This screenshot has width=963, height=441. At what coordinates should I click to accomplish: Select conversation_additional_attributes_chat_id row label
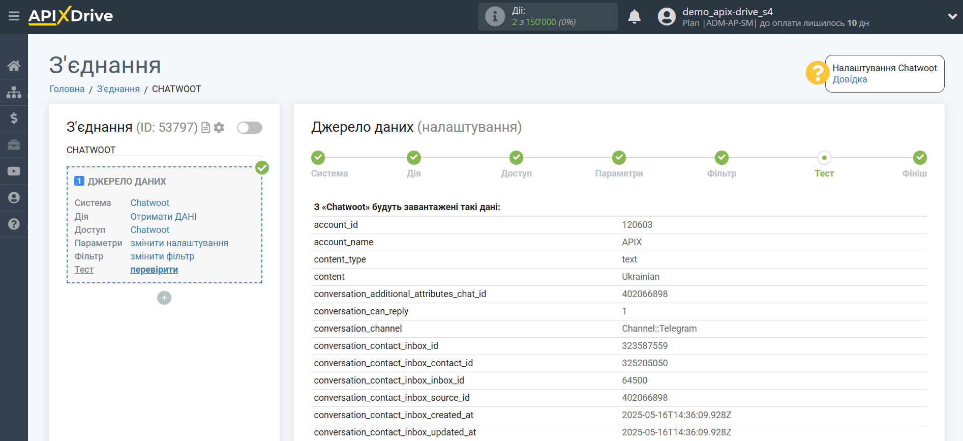click(400, 294)
